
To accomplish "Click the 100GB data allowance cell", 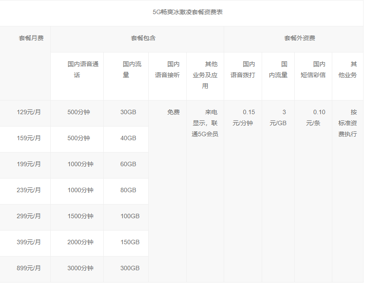I will pos(130,216).
